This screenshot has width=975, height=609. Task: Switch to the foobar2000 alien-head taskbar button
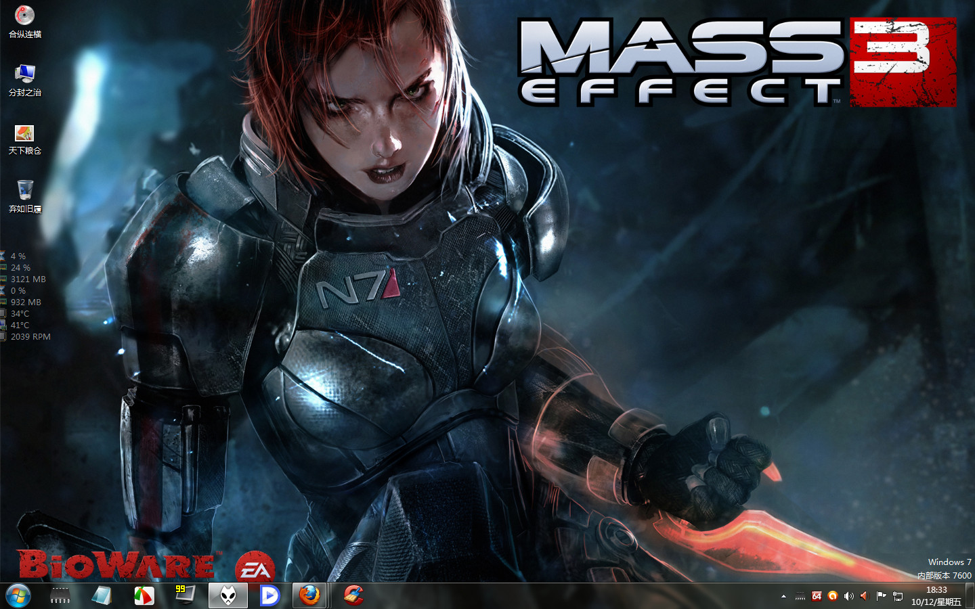pos(227,595)
